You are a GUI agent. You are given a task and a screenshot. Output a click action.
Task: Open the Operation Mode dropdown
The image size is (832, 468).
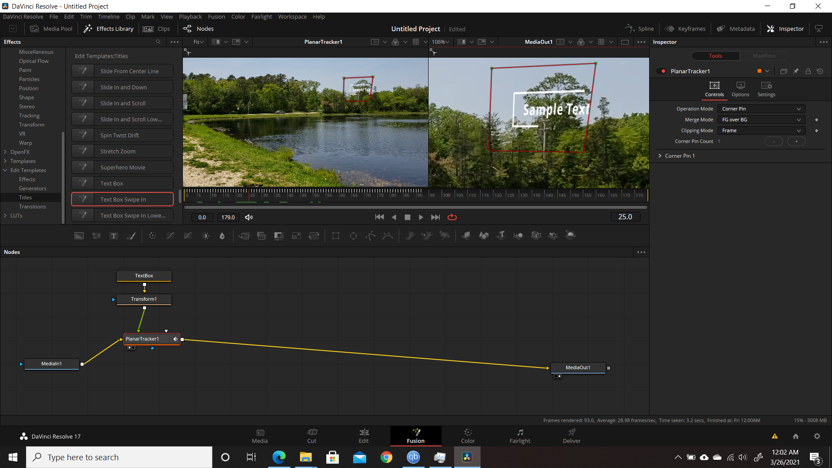[761, 109]
